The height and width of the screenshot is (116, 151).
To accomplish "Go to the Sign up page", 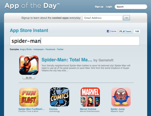I will [x=99, y=7].
